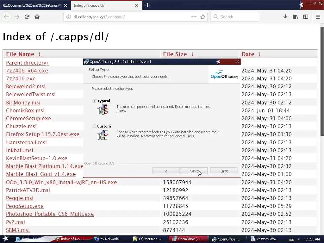The width and height of the screenshot is (324, 243).
Task: Open the Firefox hamburger menu
Action: (318, 17)
